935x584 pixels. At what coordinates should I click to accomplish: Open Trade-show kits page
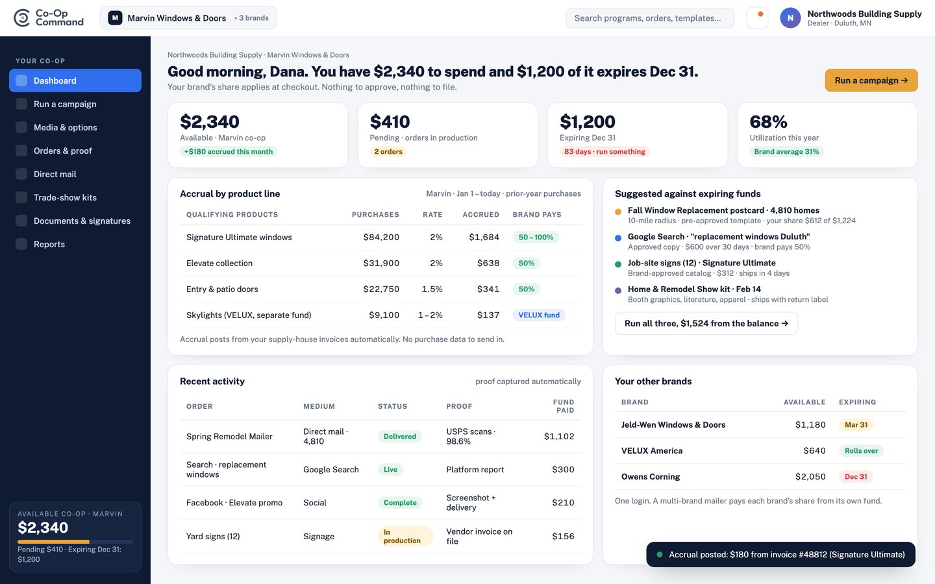(75, 197)
